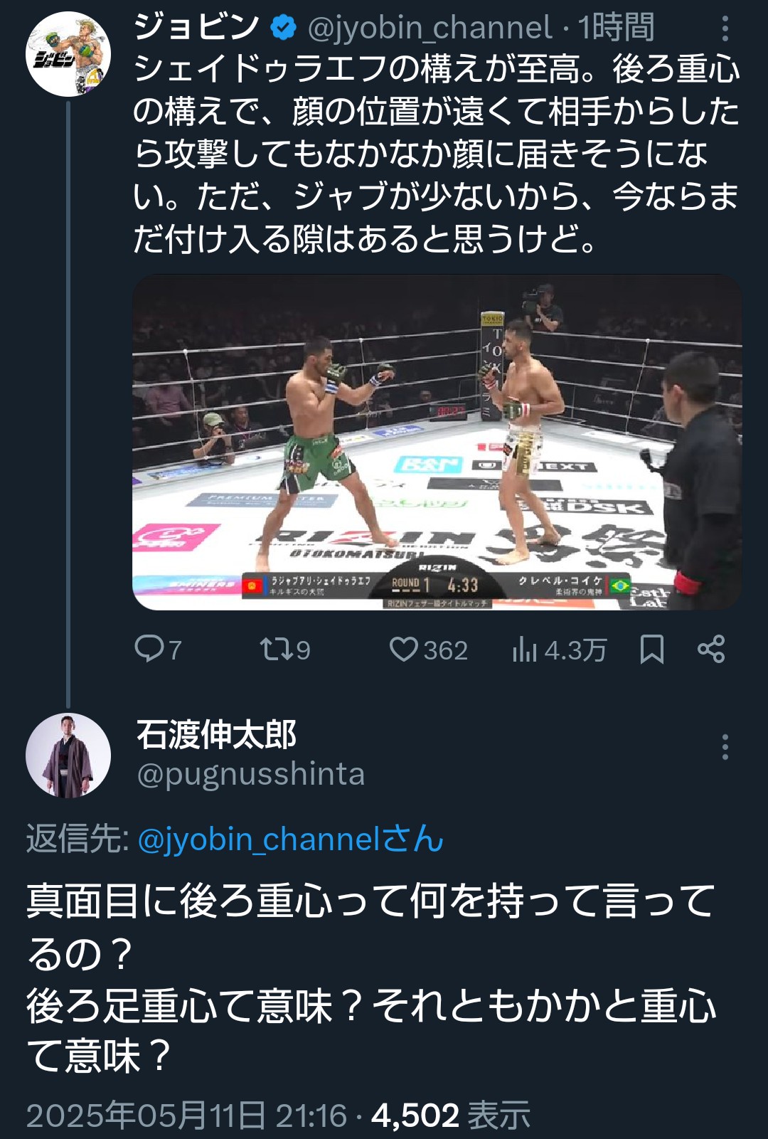Viewport: 768px width, 1139px height.
Task: Click the blue verified badge next to ジョビン
Action: (x=284, y=28)
